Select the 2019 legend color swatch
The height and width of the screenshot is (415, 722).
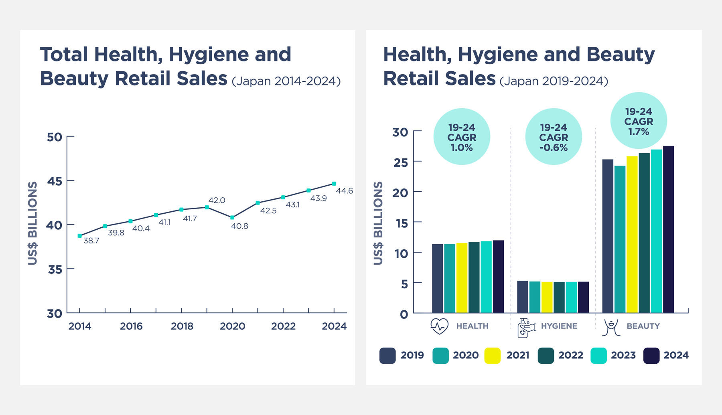click(x=386, y=355)
